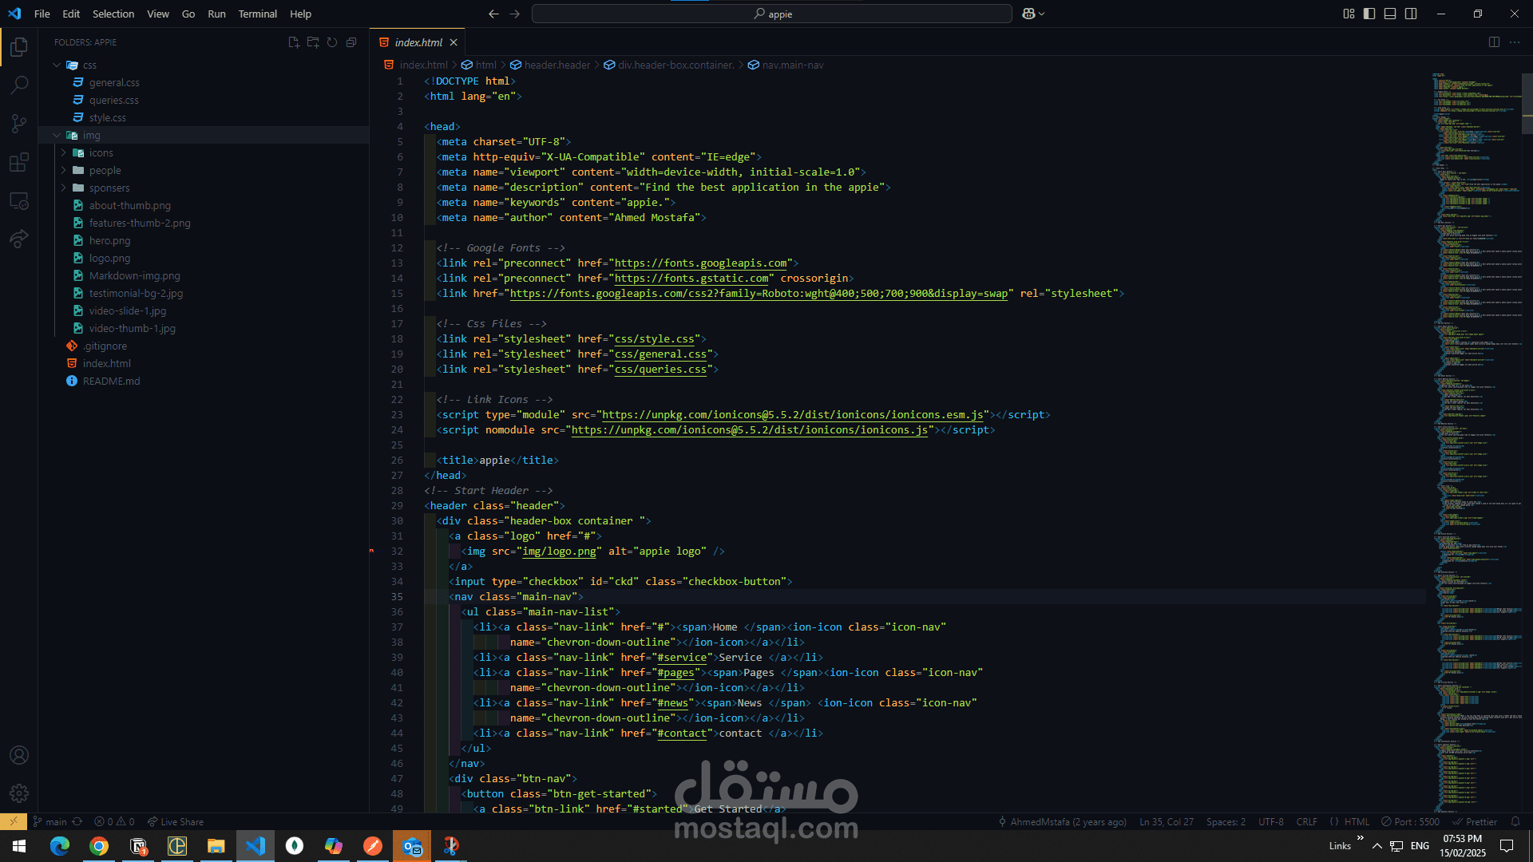Open the Terminal menu
This screenshot has width=1533, height=862.
click(257, 14)
